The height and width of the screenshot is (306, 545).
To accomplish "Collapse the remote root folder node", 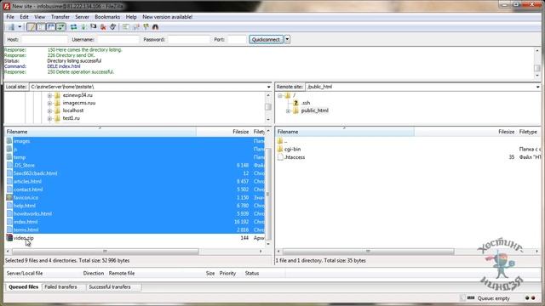I will pos(280,95).
